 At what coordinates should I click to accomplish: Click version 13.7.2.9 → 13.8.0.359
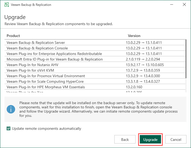click(143, 70)
